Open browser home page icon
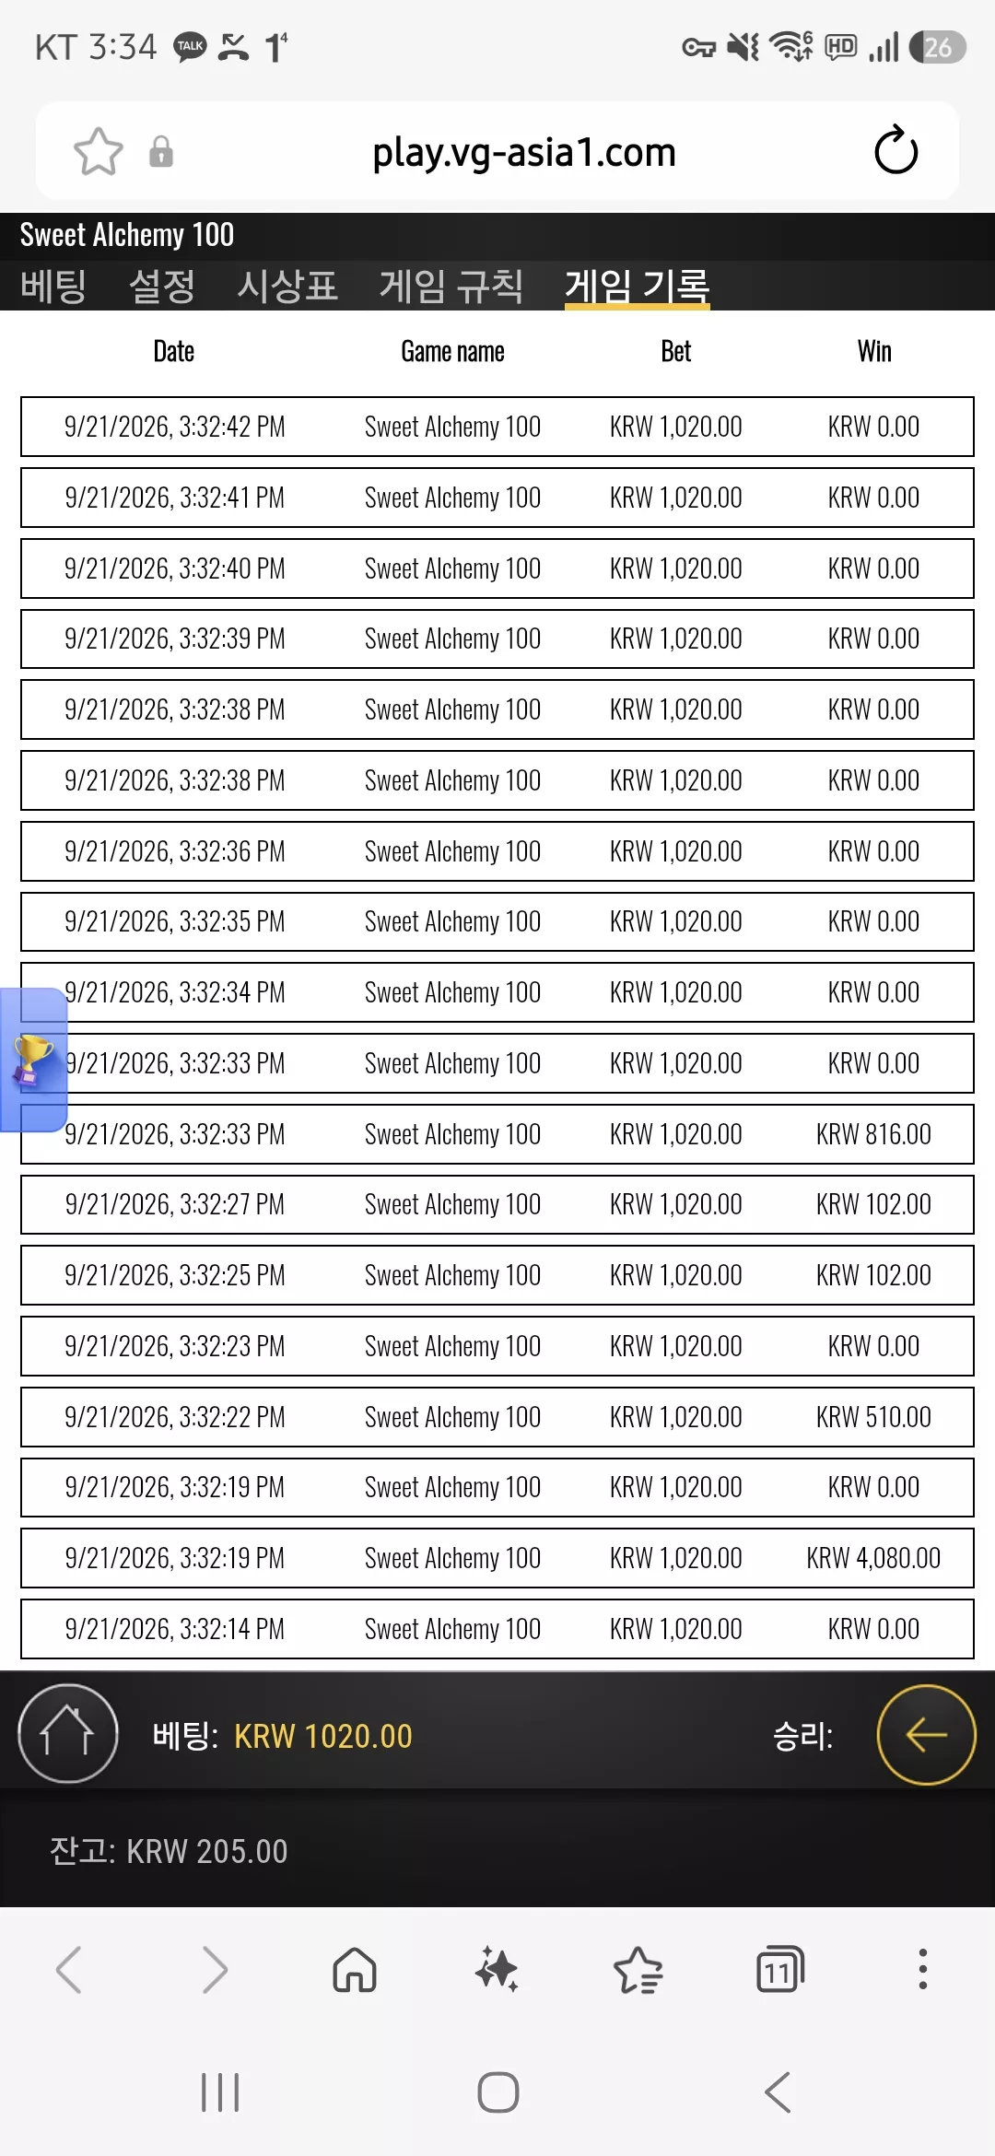This screenshot has width=995, height=2156. pyautogui.click(x=355, y=1970)
